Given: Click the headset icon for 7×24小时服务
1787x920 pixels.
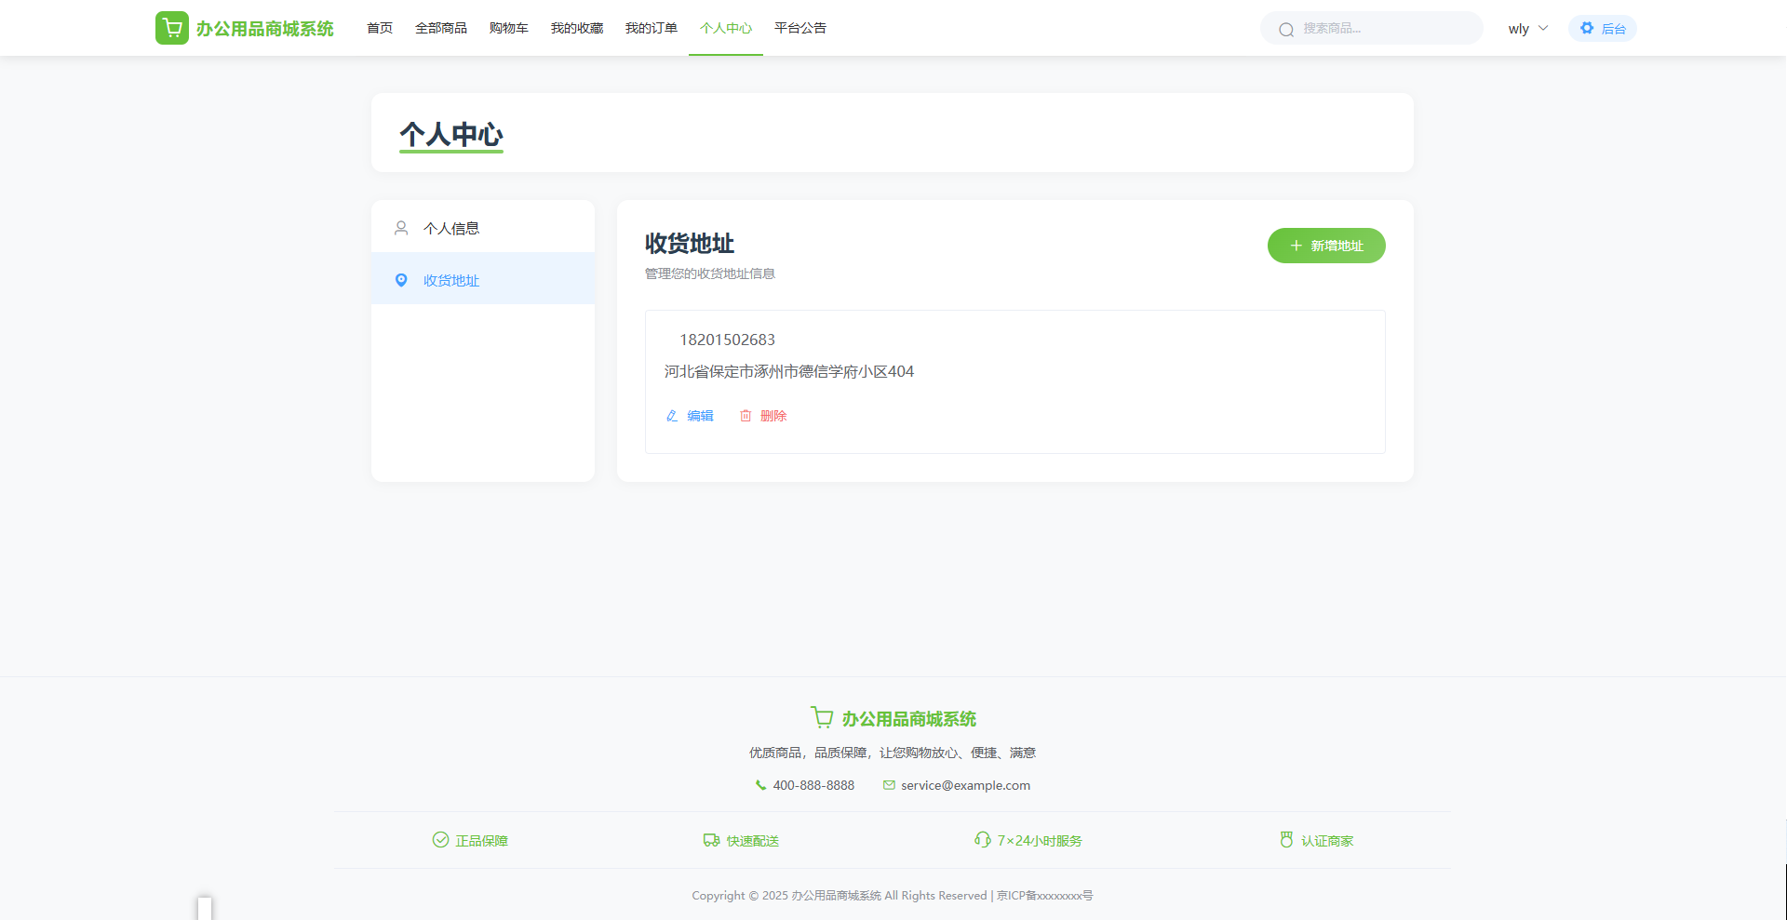Looking at the screenshot, I should [982, 840].
